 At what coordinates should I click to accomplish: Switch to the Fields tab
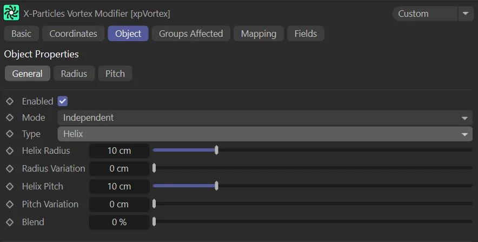(306, 34)
